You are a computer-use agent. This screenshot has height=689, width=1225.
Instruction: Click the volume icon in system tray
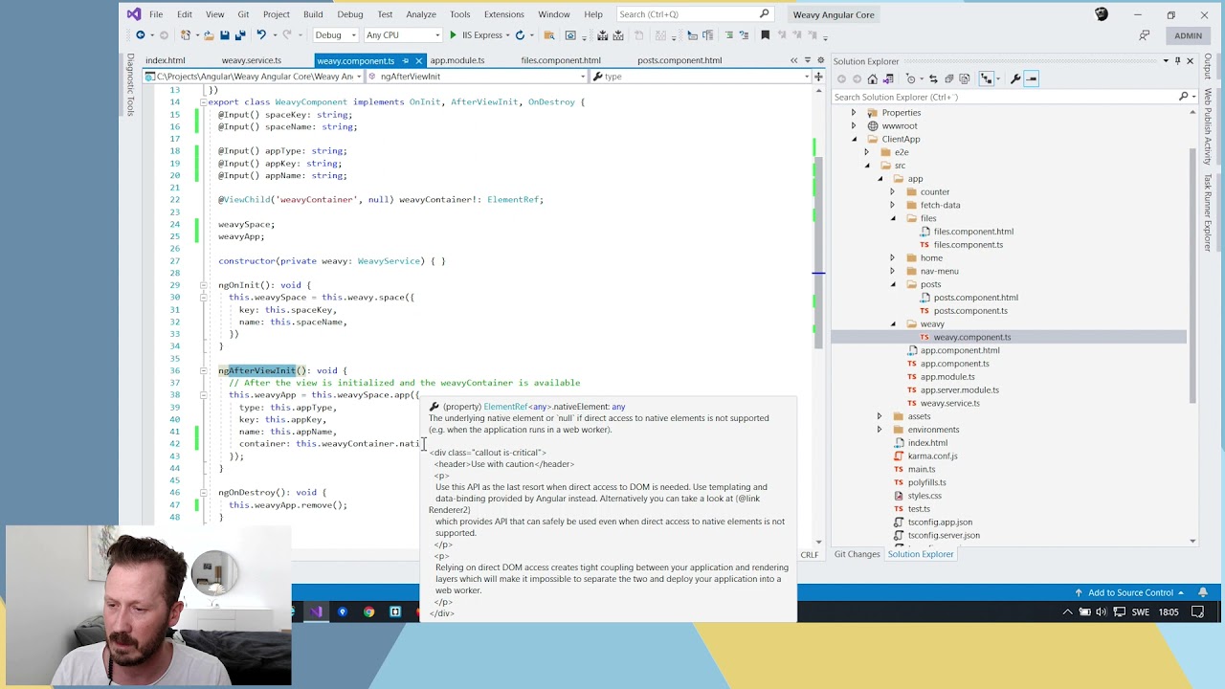pos(1101,612)
